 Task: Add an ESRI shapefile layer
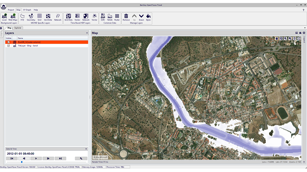point(103,17)
